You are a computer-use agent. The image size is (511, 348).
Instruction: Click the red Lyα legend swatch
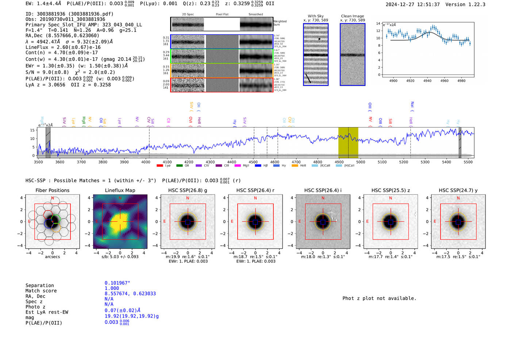(160, 166)
